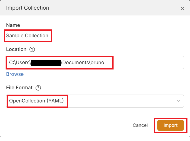The image size is (190, 141).
Task: Click "C:\Users" at the start of the path
Action: coord(20,62)
